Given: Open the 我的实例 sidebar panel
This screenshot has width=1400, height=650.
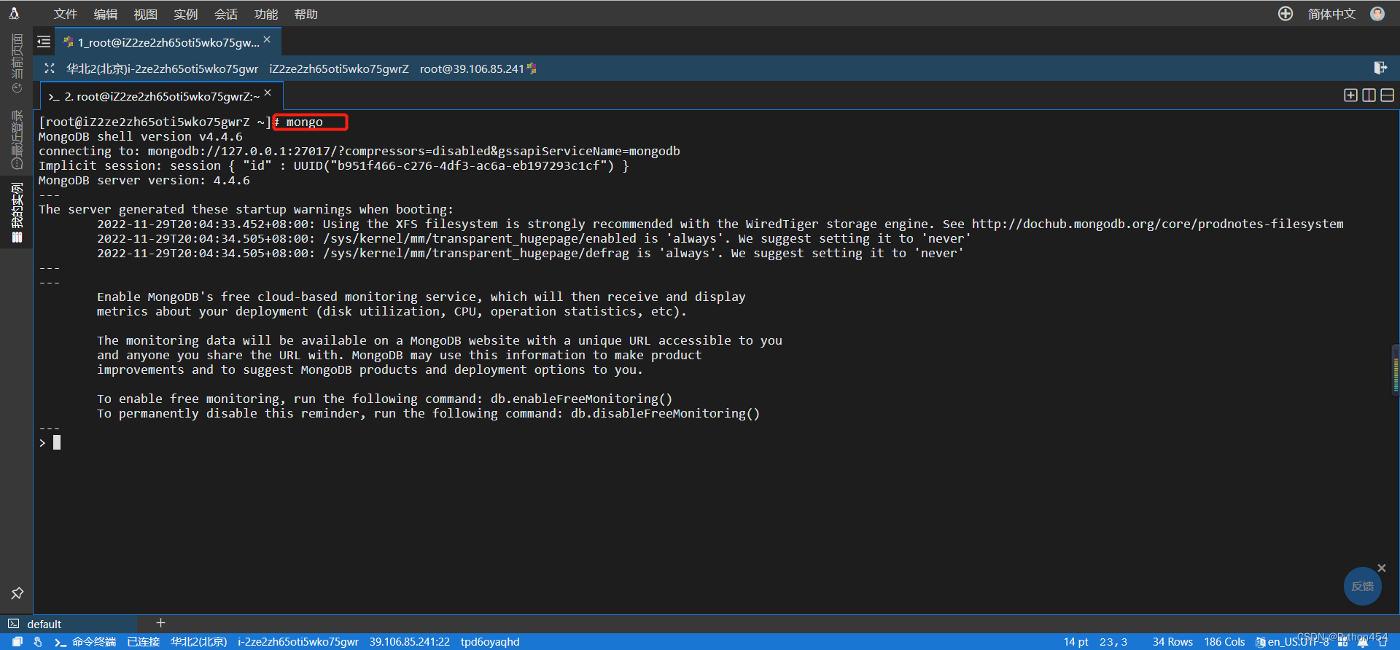Looking at the screenshot, I should click(x=17, y=212).
